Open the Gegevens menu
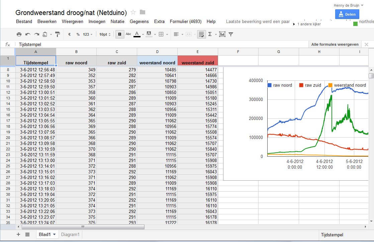Viewport: 374px width, 242px height. coord(139,21)
